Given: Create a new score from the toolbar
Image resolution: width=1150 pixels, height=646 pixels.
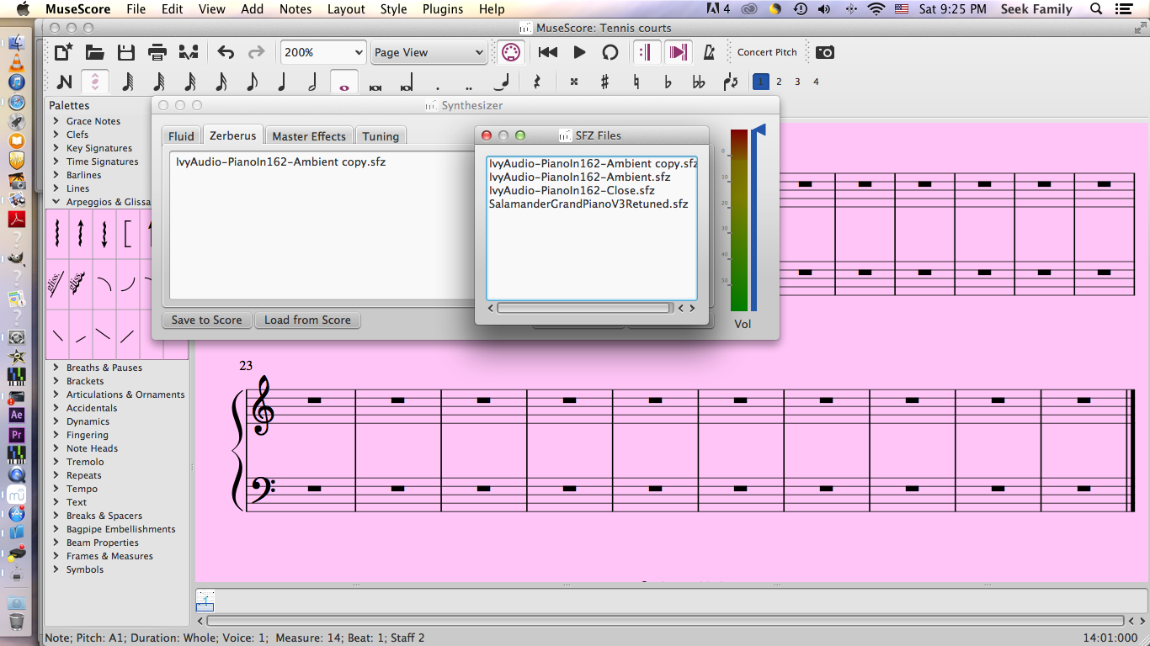Looking at the screenshot, I should tap(63, 52).
